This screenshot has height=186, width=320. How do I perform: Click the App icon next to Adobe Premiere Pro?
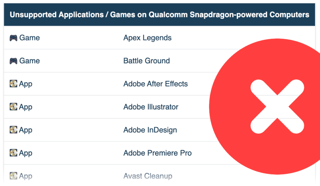13,153
